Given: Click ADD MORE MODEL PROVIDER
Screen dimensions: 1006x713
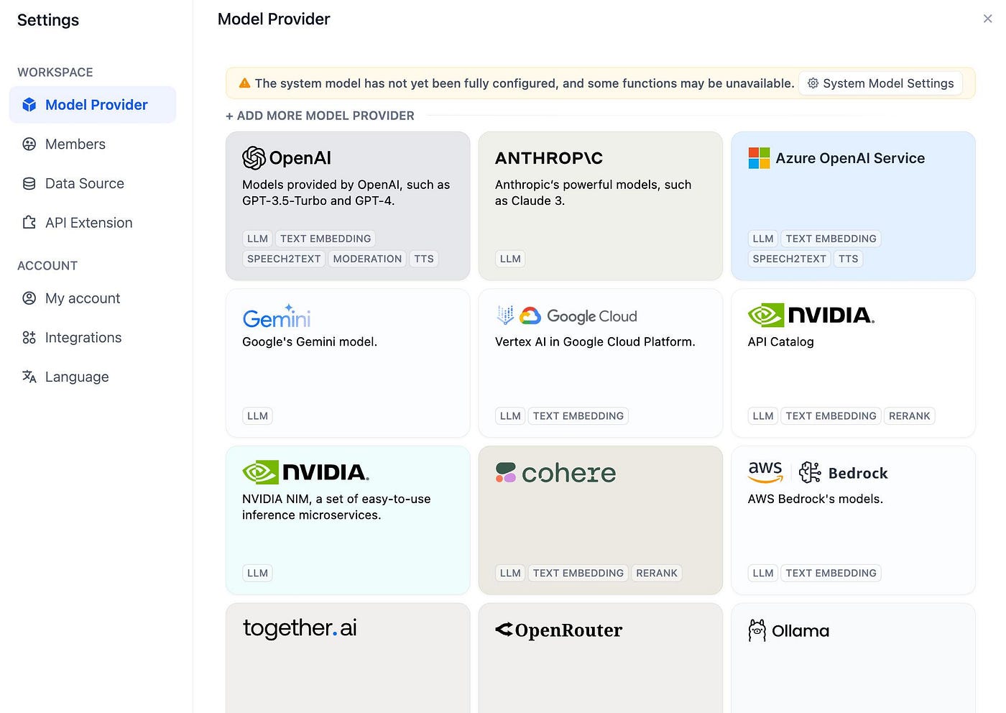Looking at the screenshot, I should tap(320, 115).
